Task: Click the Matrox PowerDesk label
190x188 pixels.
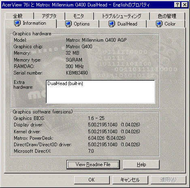Action: (x=34, y=138)
